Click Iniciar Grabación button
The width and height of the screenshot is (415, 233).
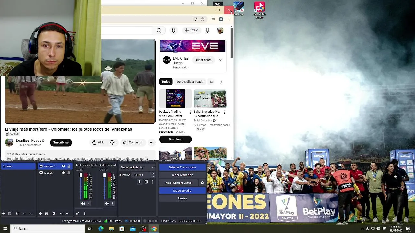(182, 175)
